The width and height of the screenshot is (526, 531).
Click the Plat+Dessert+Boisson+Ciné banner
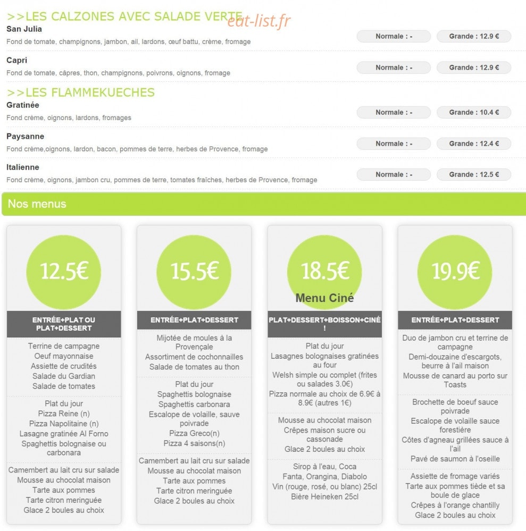(x=324, y=324)
